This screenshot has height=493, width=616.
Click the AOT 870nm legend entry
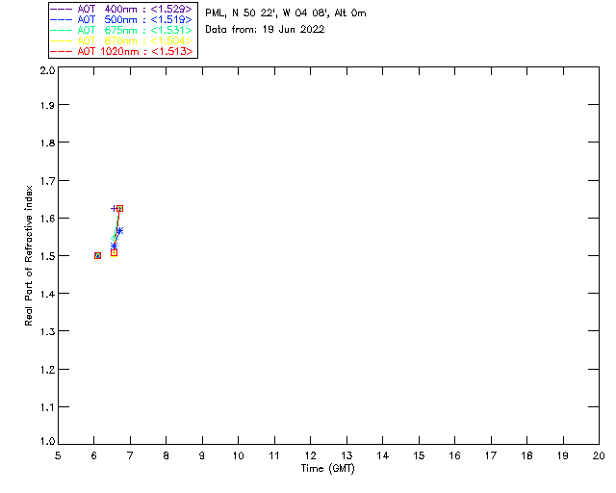pos(121,40)
